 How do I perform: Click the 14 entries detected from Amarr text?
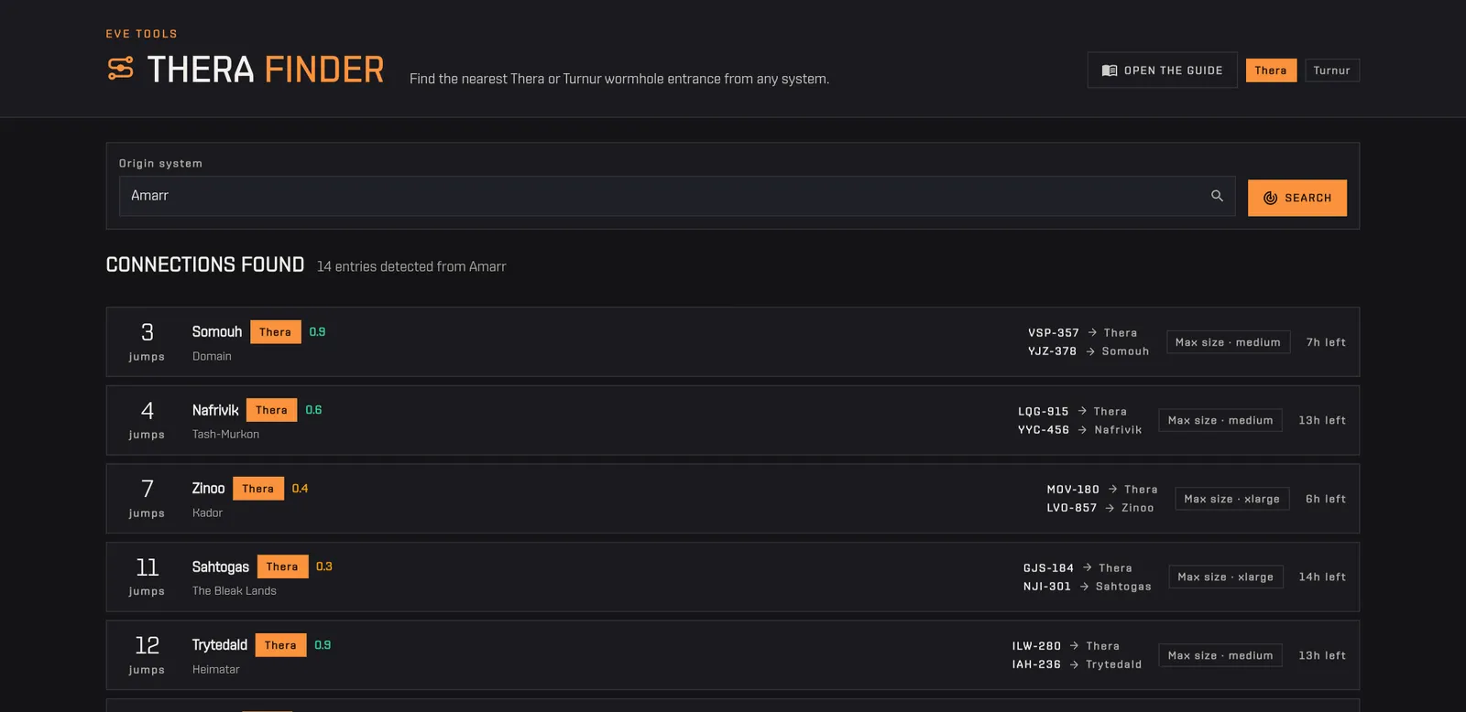click(411, 266)
